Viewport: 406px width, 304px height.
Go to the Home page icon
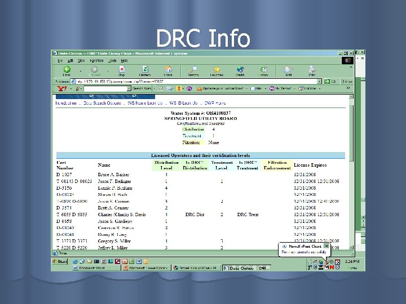tap(168, 71)
